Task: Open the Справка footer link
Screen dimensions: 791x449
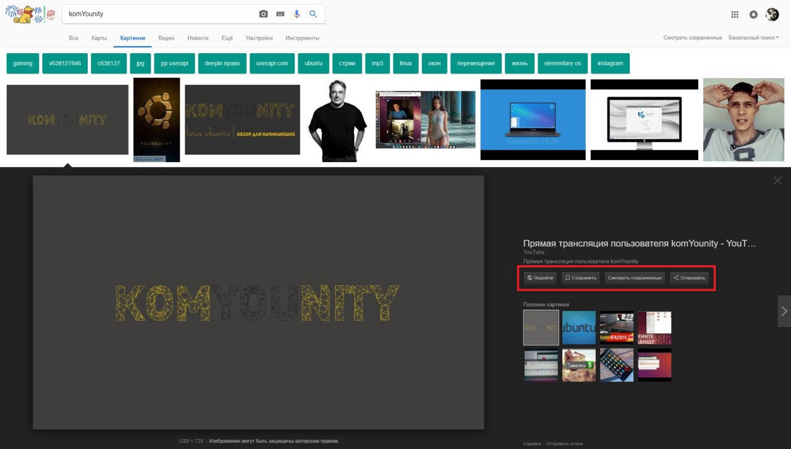Action: [x=531, y=443]
